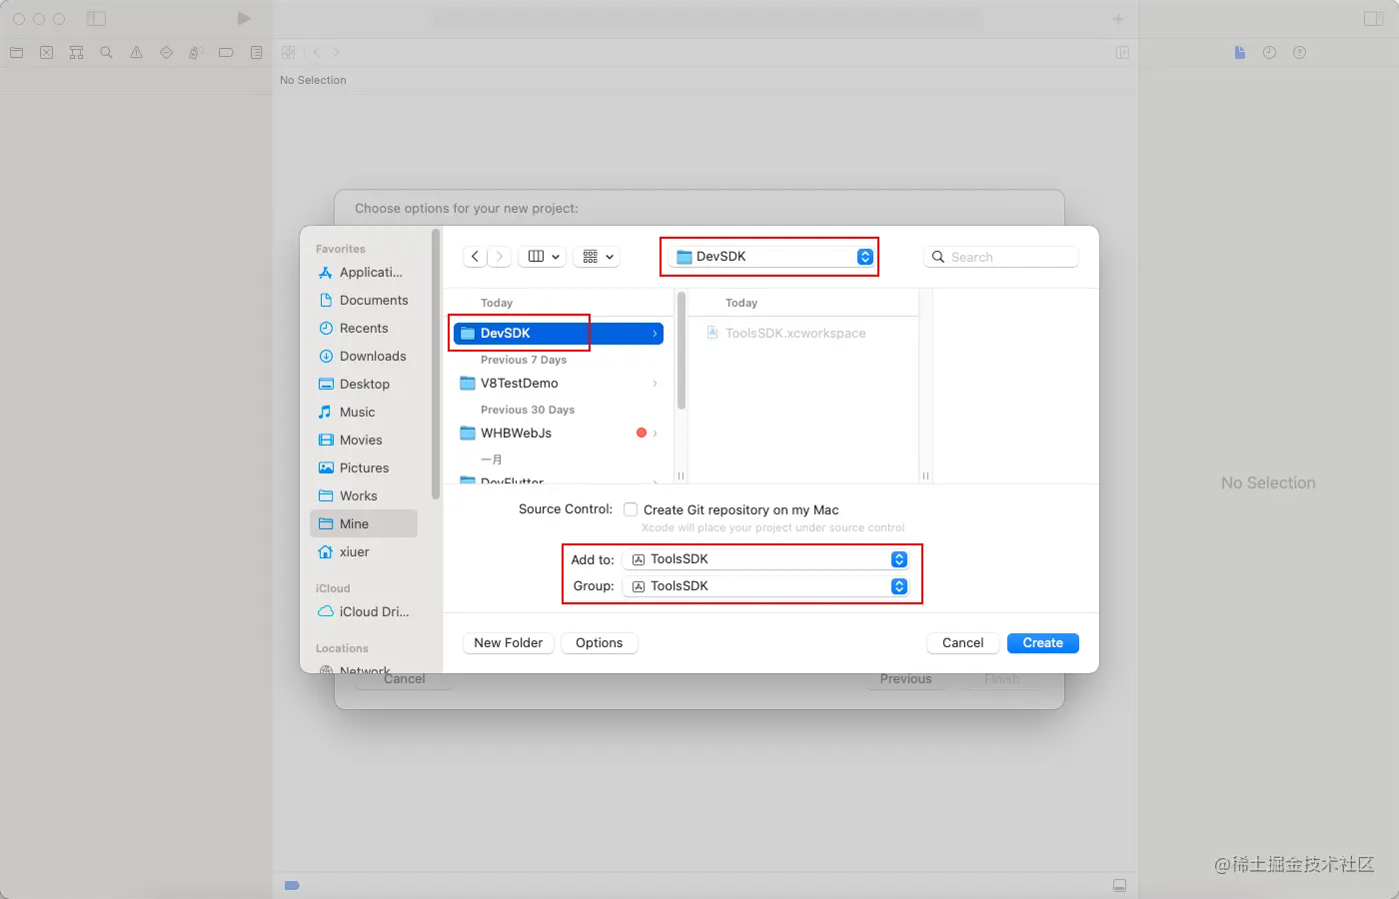
Task: Select Music in Favorites sidebar
Action: (363, 413)
